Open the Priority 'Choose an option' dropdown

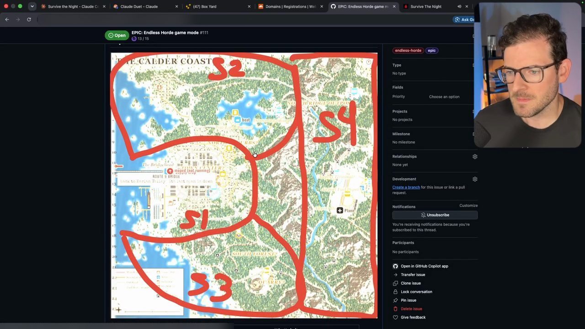(x=444, y=97)
